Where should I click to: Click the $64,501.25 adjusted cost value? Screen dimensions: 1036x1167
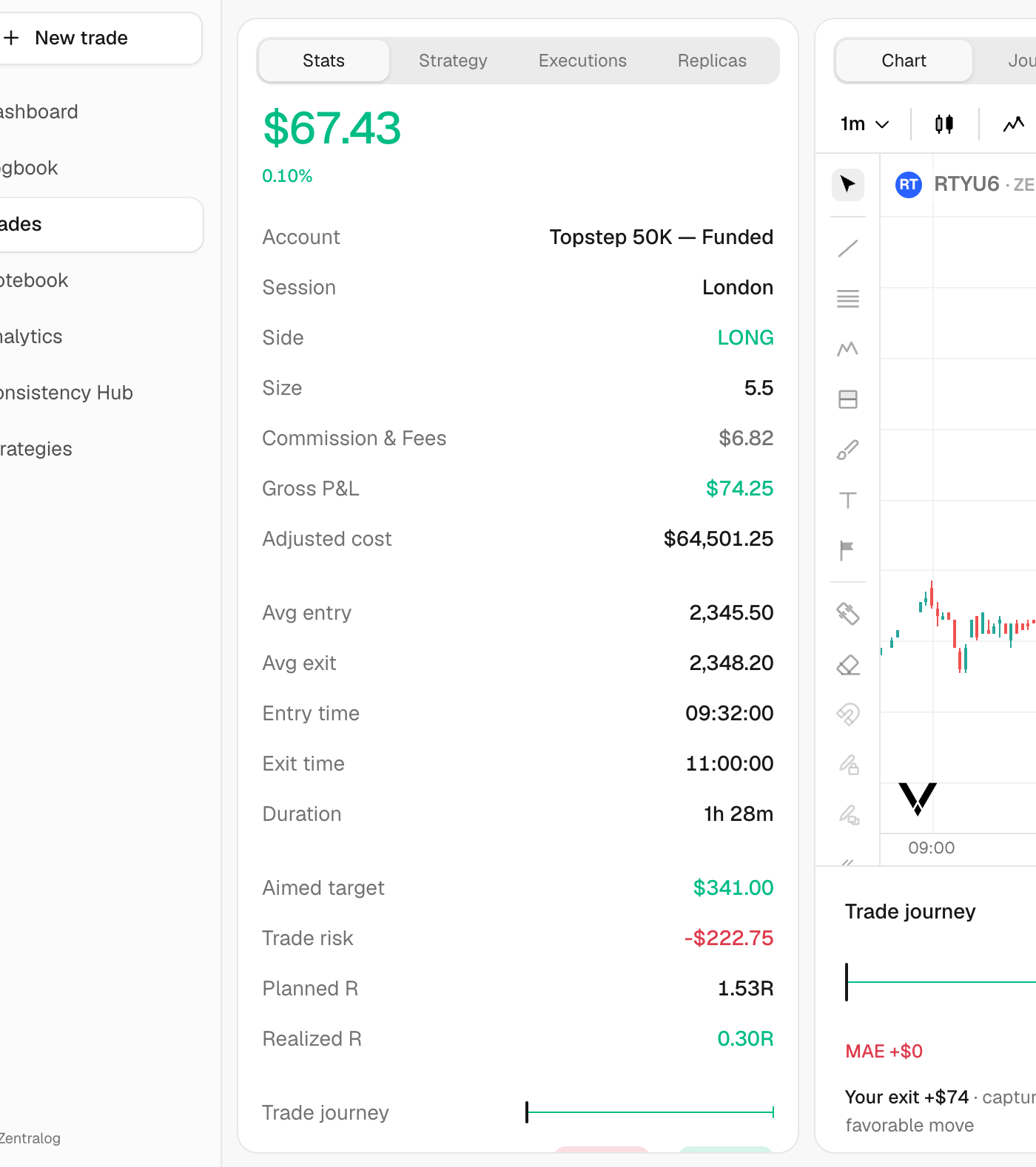click(718, 539)
